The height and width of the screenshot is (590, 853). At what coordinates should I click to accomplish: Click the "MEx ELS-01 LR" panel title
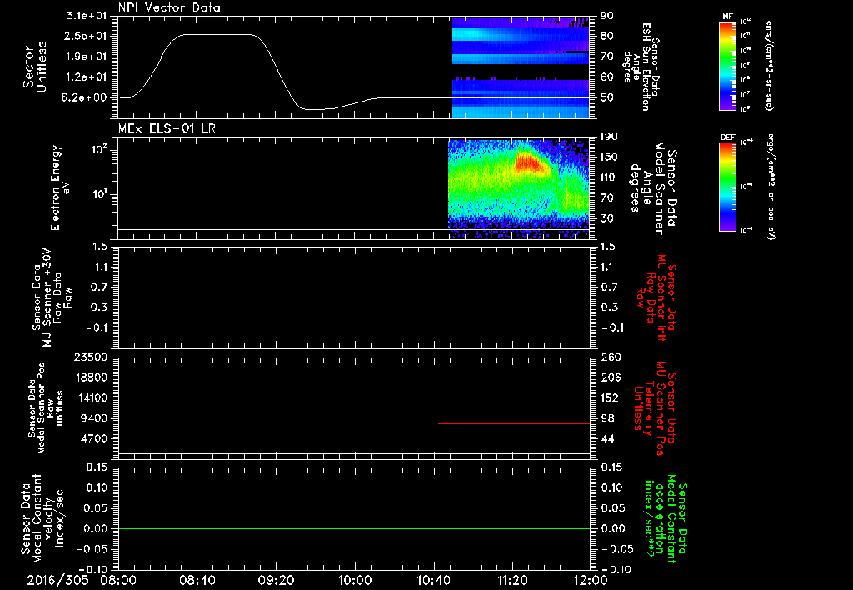click(x=167, y=128)
